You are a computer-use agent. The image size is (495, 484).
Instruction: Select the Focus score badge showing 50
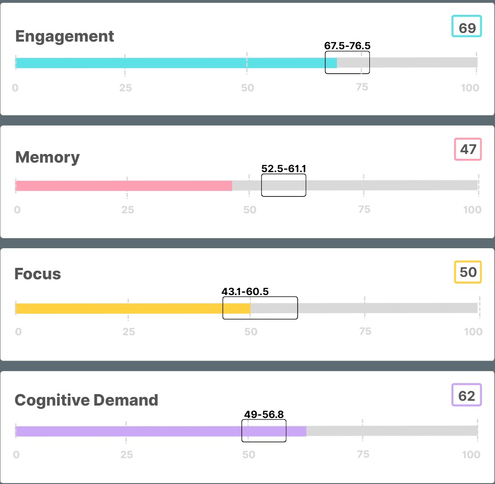click(x=468, y=272)
